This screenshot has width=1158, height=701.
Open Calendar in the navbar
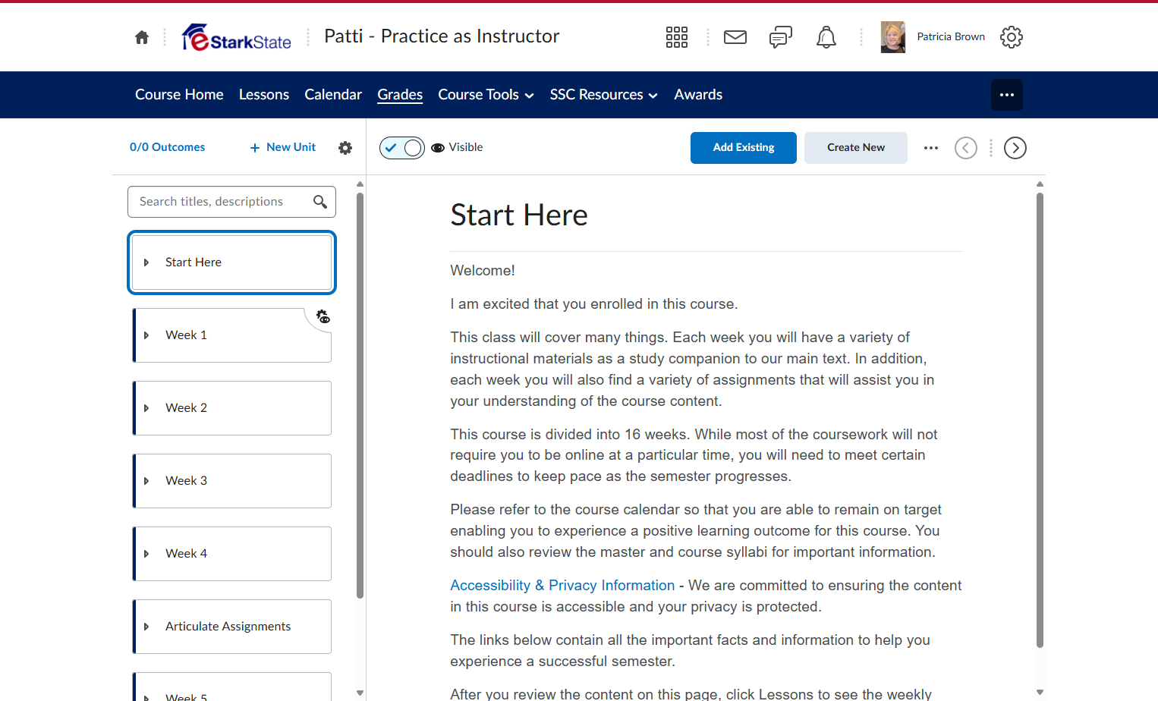click(x=333, y=95)
